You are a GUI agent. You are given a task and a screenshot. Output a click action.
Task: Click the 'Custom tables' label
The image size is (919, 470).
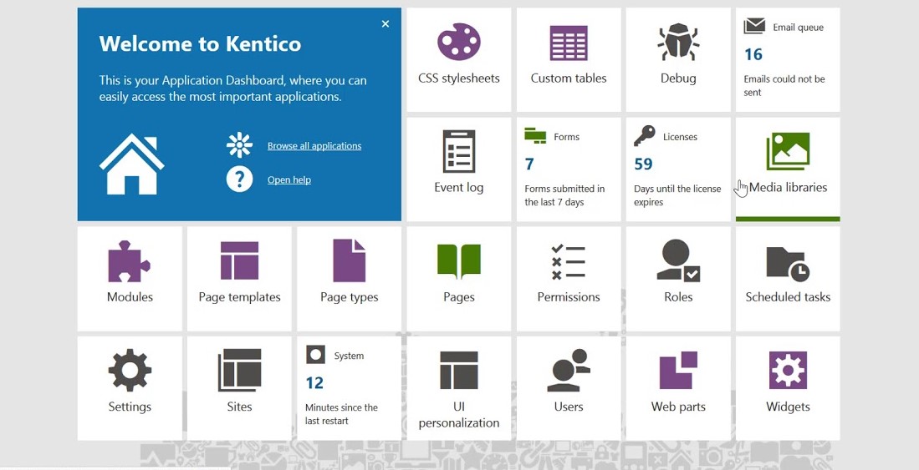tap(569, 78)
